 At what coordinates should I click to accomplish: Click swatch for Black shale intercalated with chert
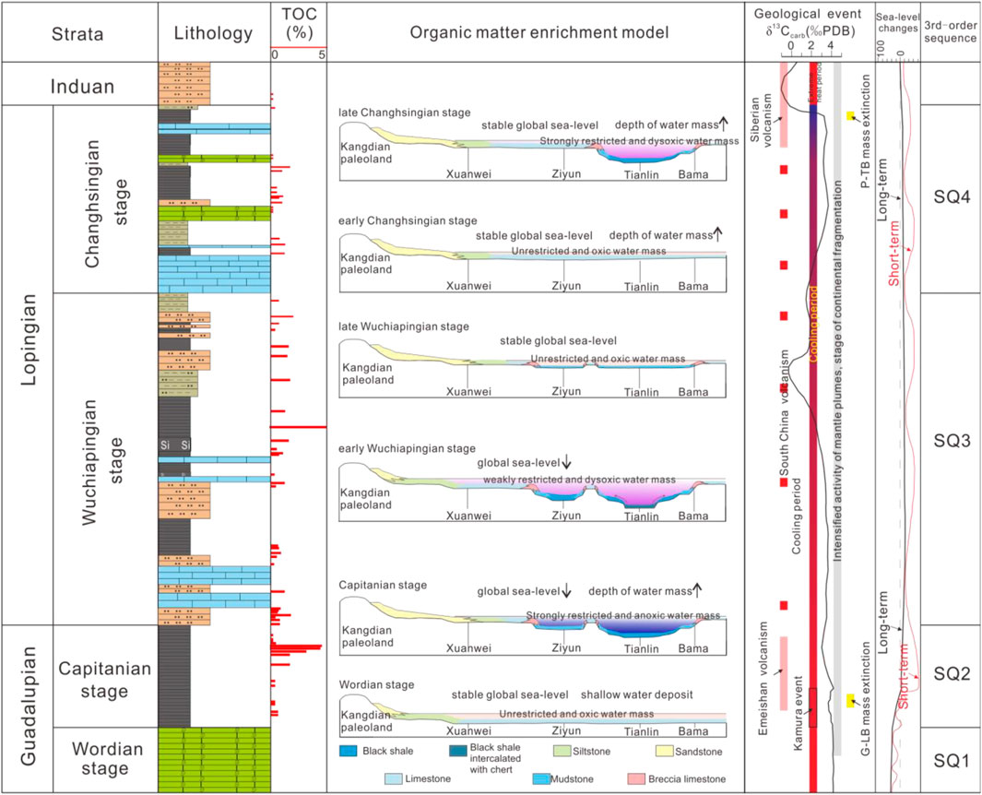458,751
